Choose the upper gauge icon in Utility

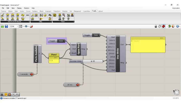(36, 15)
